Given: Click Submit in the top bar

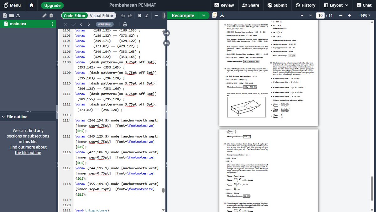Looking at the screenshot, I should pos(277,5).
